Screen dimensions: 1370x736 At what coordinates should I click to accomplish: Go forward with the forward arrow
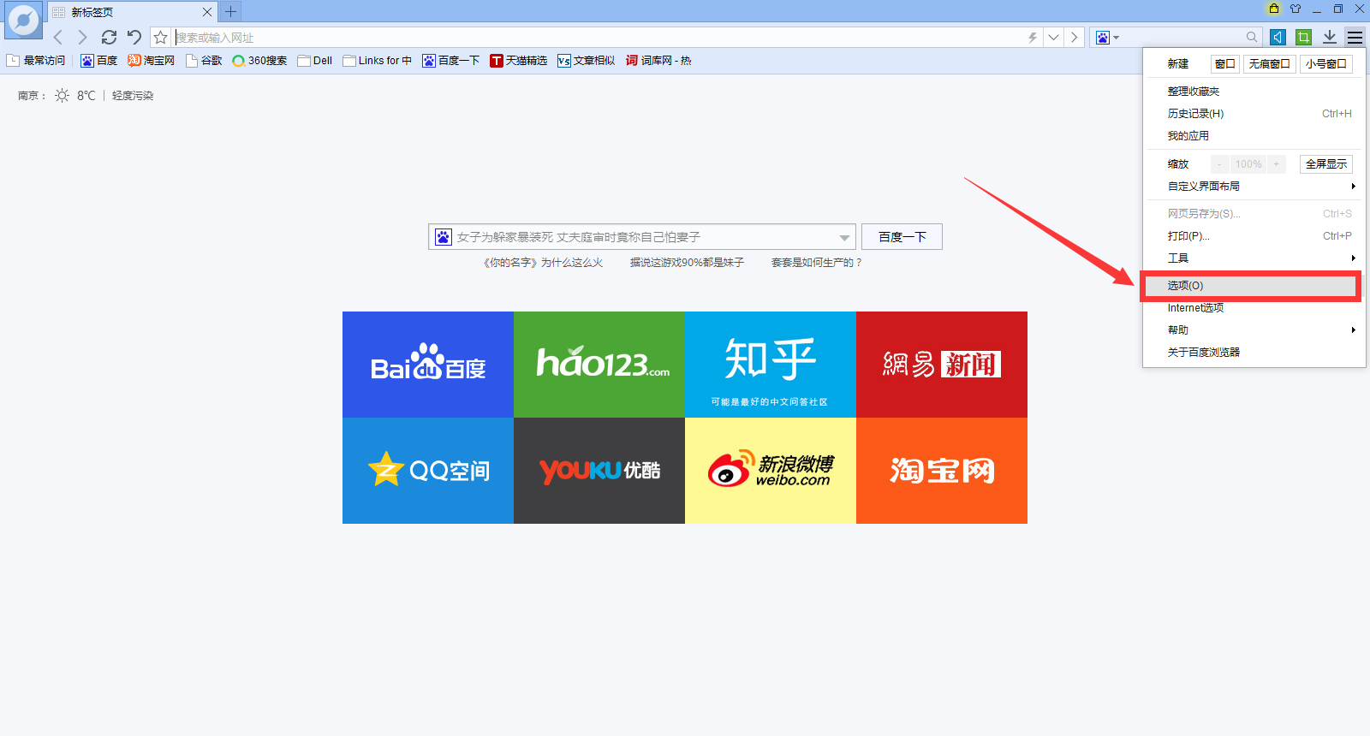click(82, 38)
